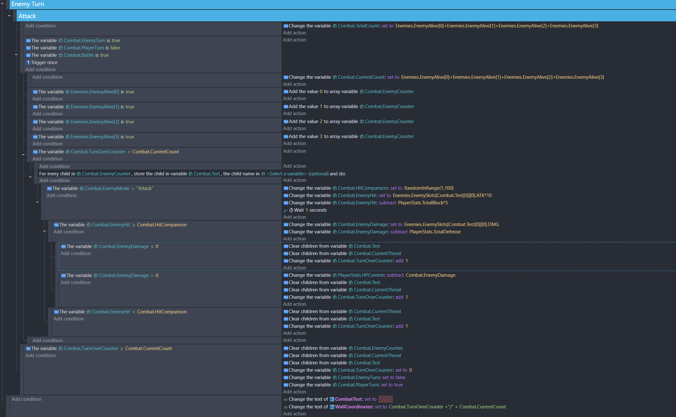Collapse the Combat.EnemyMode = "Attack" sub-events
This screenshot has width=676, height=417.
coord(37,202)
